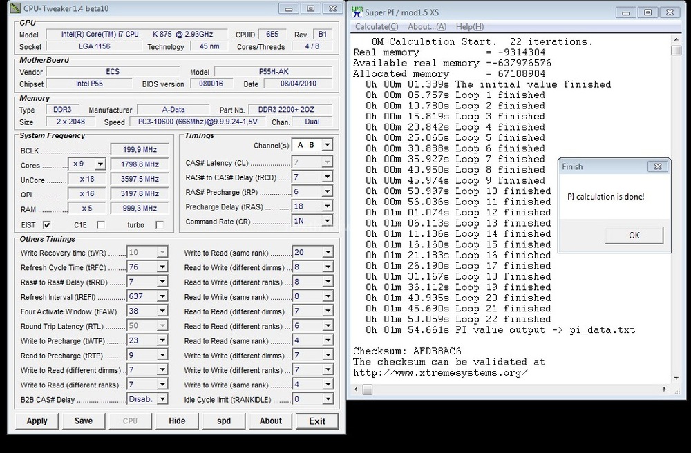Screen dimensions: 691x453
Task: Click the Super PI horizontal scrollbar thumb
Action: (367, 389)
